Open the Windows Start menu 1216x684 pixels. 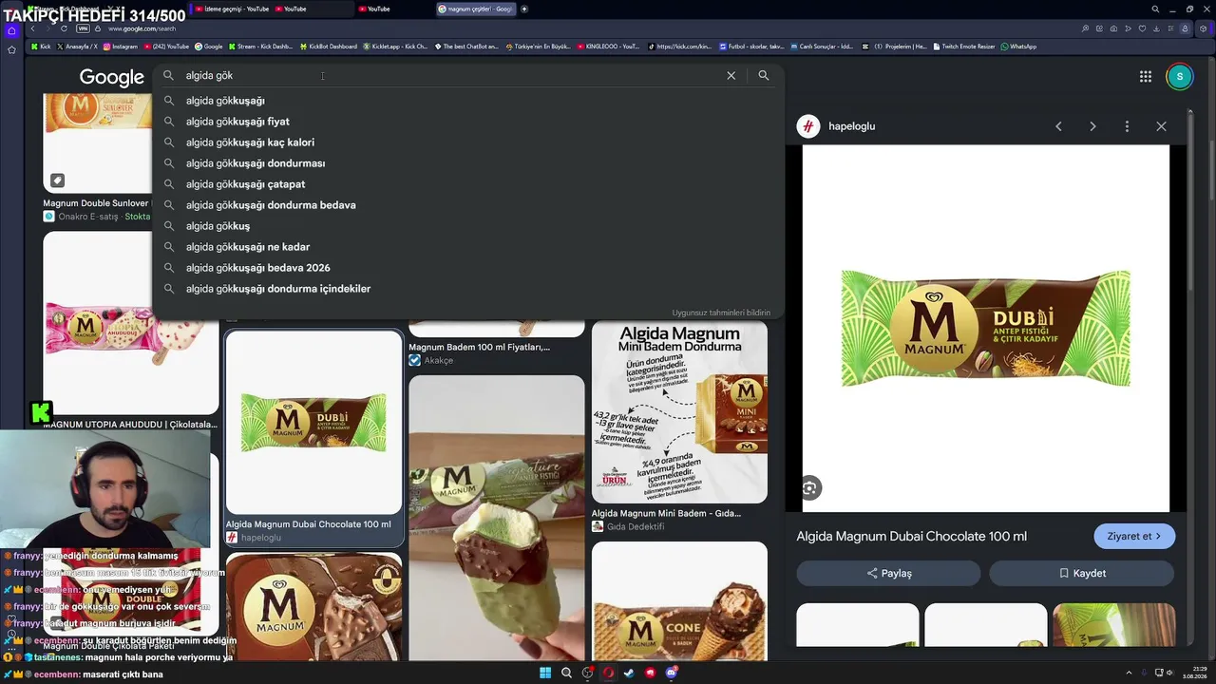click(545, 673)
